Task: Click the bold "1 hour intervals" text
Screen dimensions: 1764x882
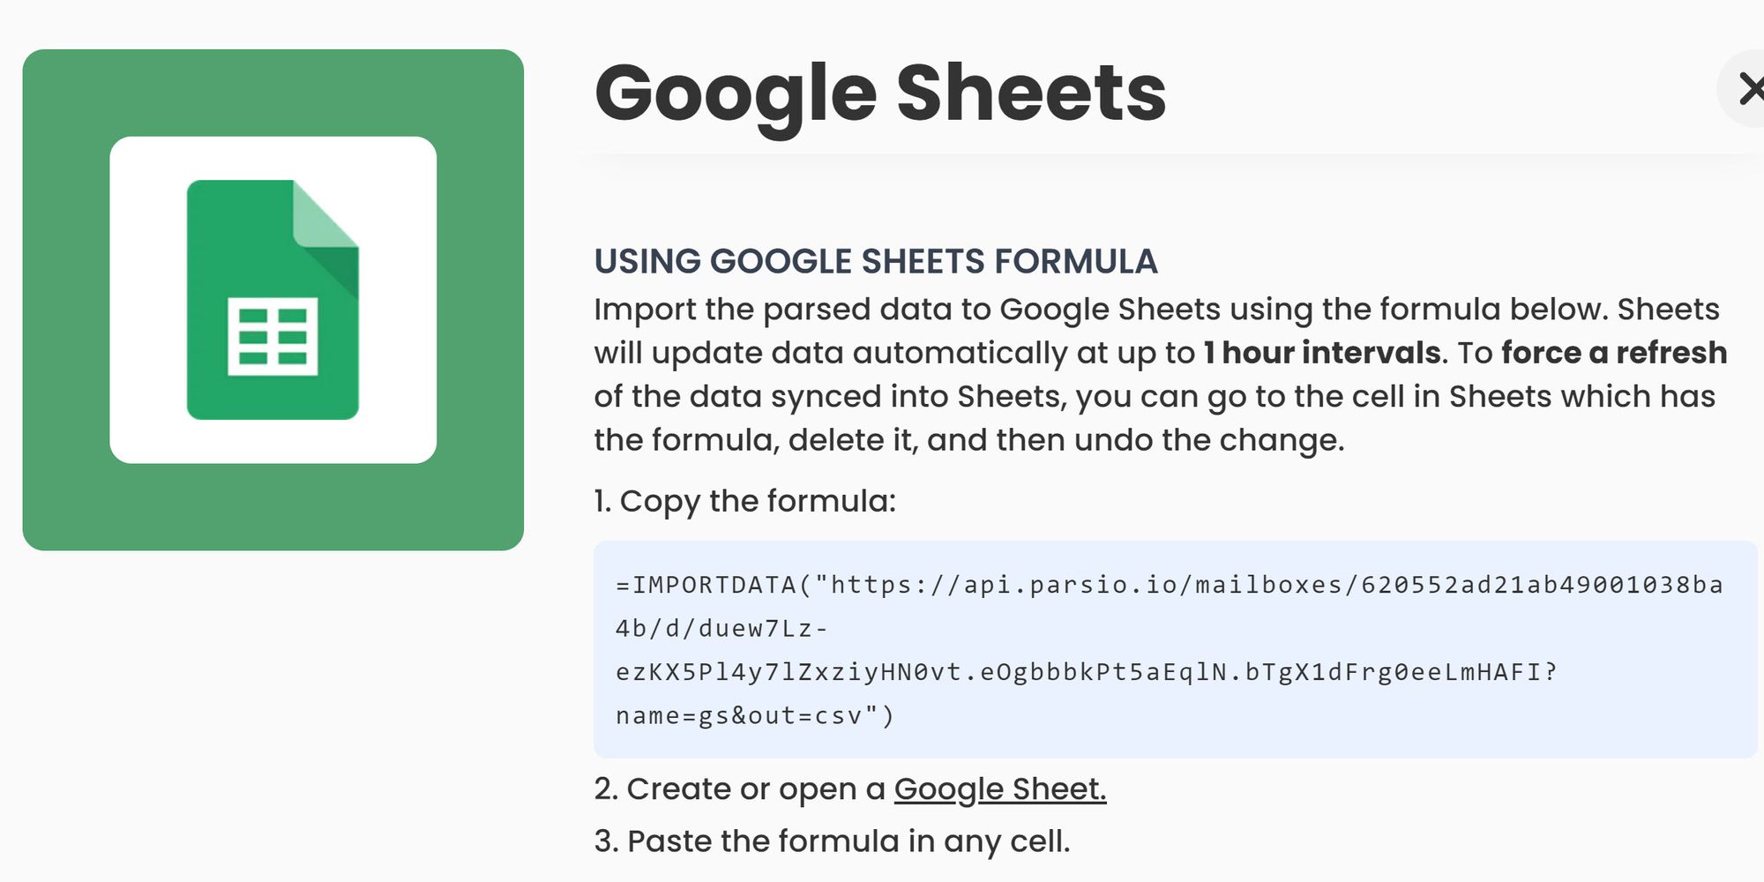Action: 1322,353
